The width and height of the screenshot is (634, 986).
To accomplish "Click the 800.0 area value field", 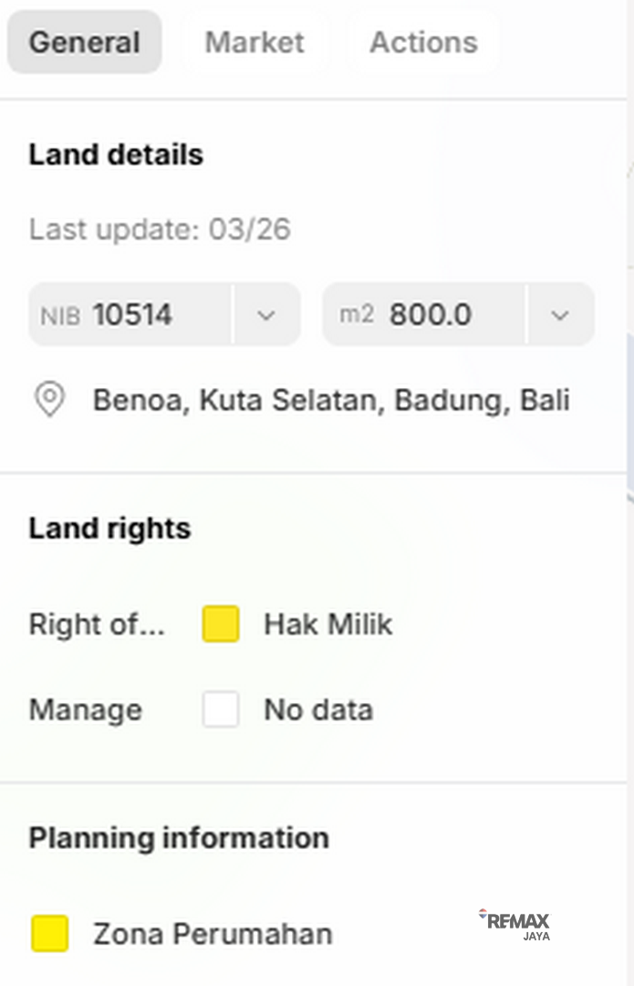I will point(431,315).
